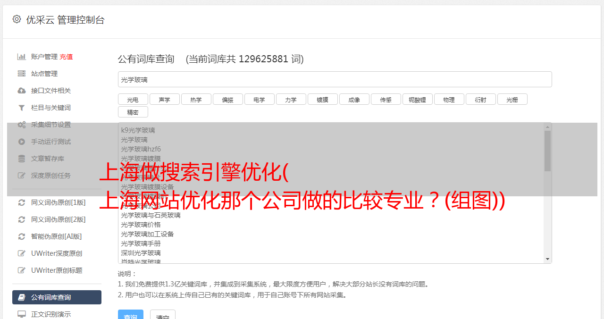Screen dimensions: 604x319
Task: Click the keyword input containing 光学玻璃
Action: click(335, 79)
